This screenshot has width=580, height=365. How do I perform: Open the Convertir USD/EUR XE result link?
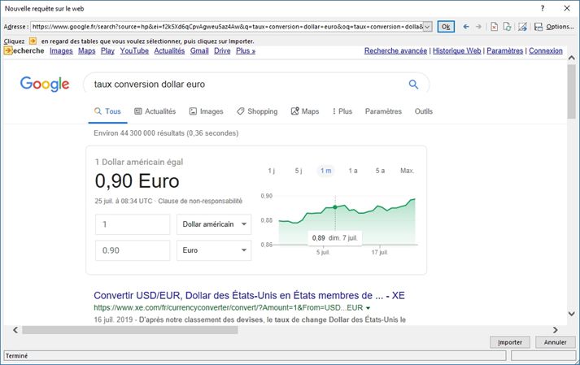coord(249,295)
